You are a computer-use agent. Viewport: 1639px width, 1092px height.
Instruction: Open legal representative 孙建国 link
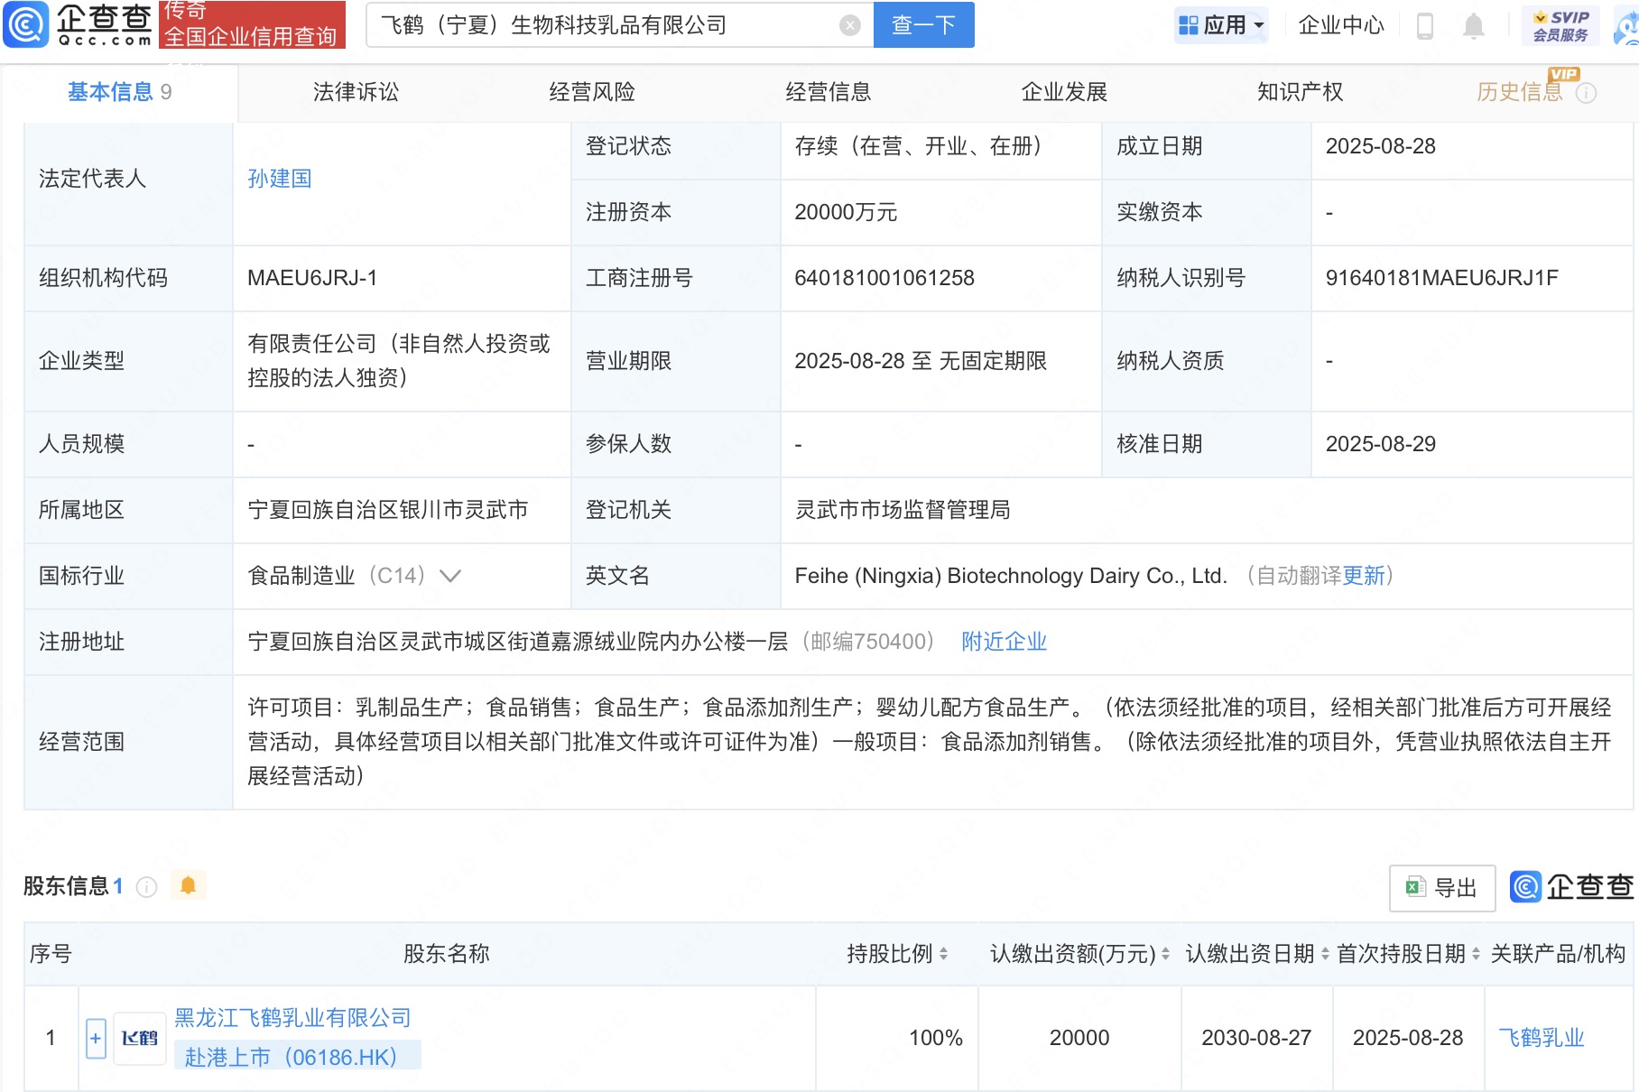pyautogui.click(x=280, y=179)
